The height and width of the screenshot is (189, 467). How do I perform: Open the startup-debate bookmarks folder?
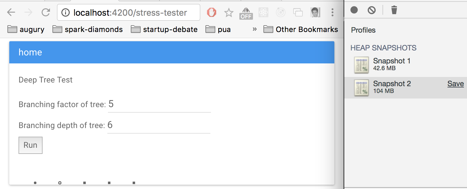tap(164, 29)
